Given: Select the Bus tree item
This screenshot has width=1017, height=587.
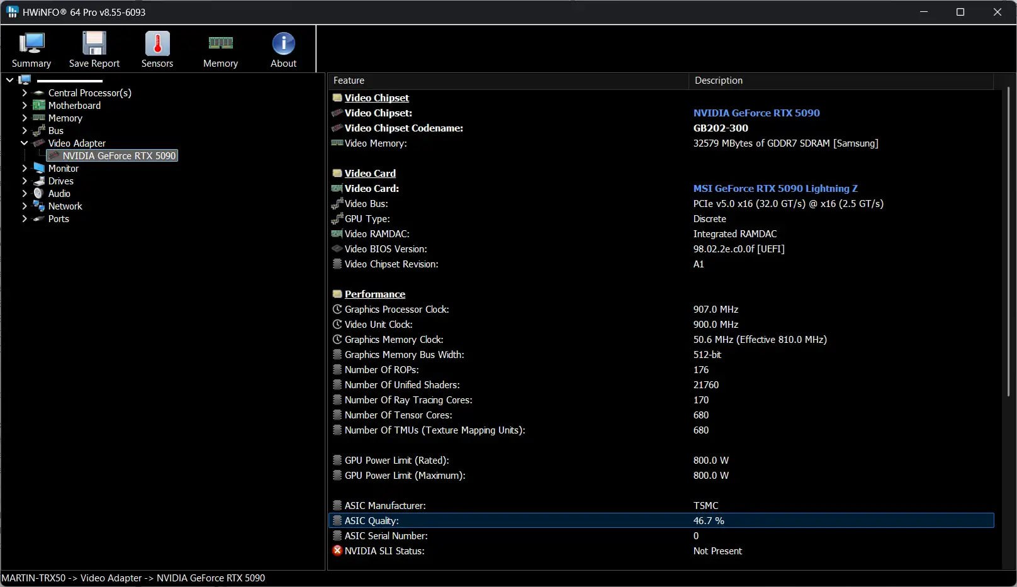Looking at the screenshot, I should click(x=56, y=130).
